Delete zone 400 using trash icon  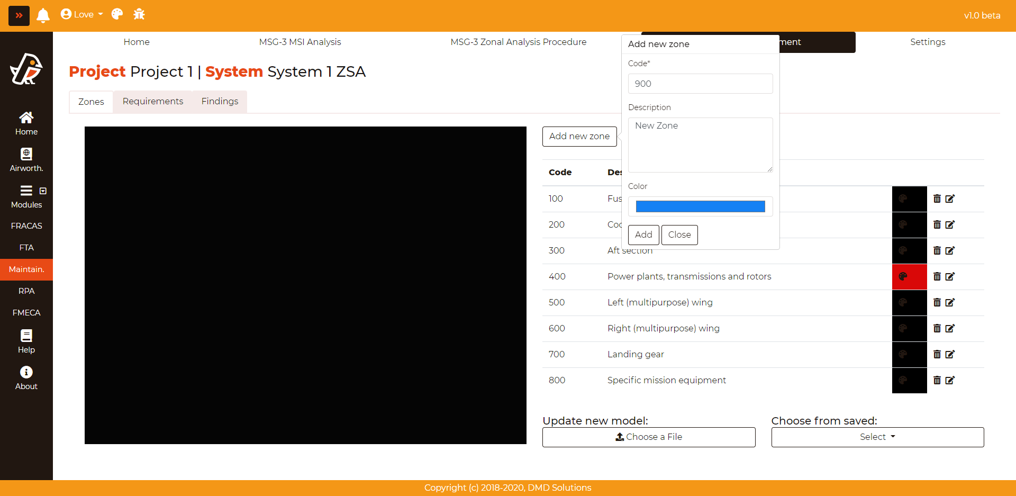(x=937, y=276)
